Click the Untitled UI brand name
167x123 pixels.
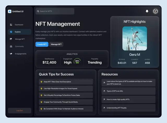(18, 11)
